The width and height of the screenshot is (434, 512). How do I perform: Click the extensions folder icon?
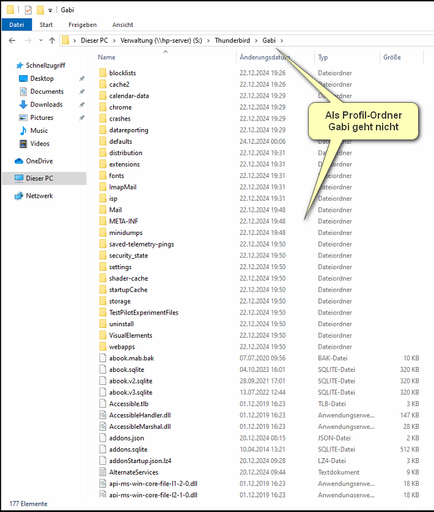pos(103,164)
